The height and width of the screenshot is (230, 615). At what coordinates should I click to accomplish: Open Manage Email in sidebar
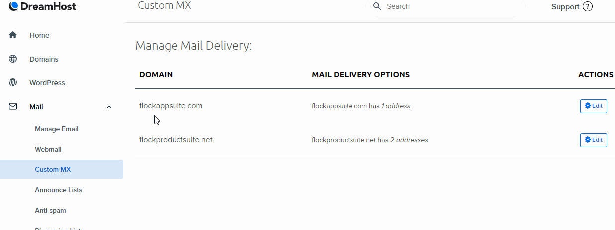(57, 129)
